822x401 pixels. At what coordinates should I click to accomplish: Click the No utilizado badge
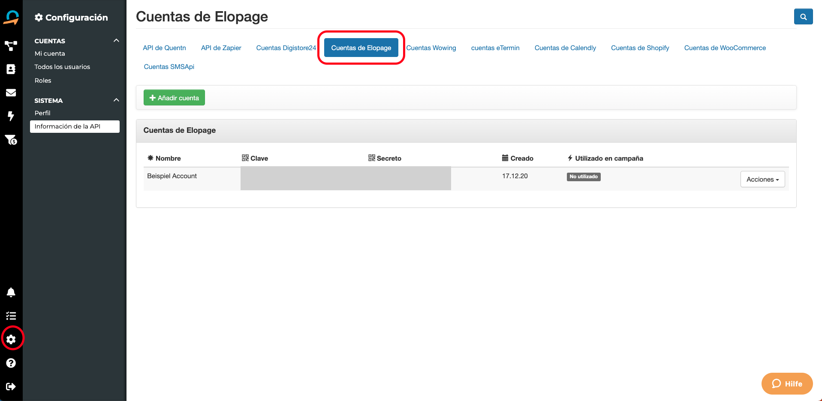[x=584, y=177]
